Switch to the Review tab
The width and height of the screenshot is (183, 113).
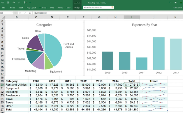point(60,8)
